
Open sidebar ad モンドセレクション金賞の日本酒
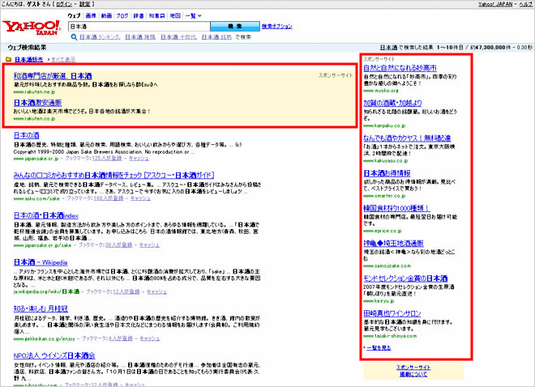[405, 279]
